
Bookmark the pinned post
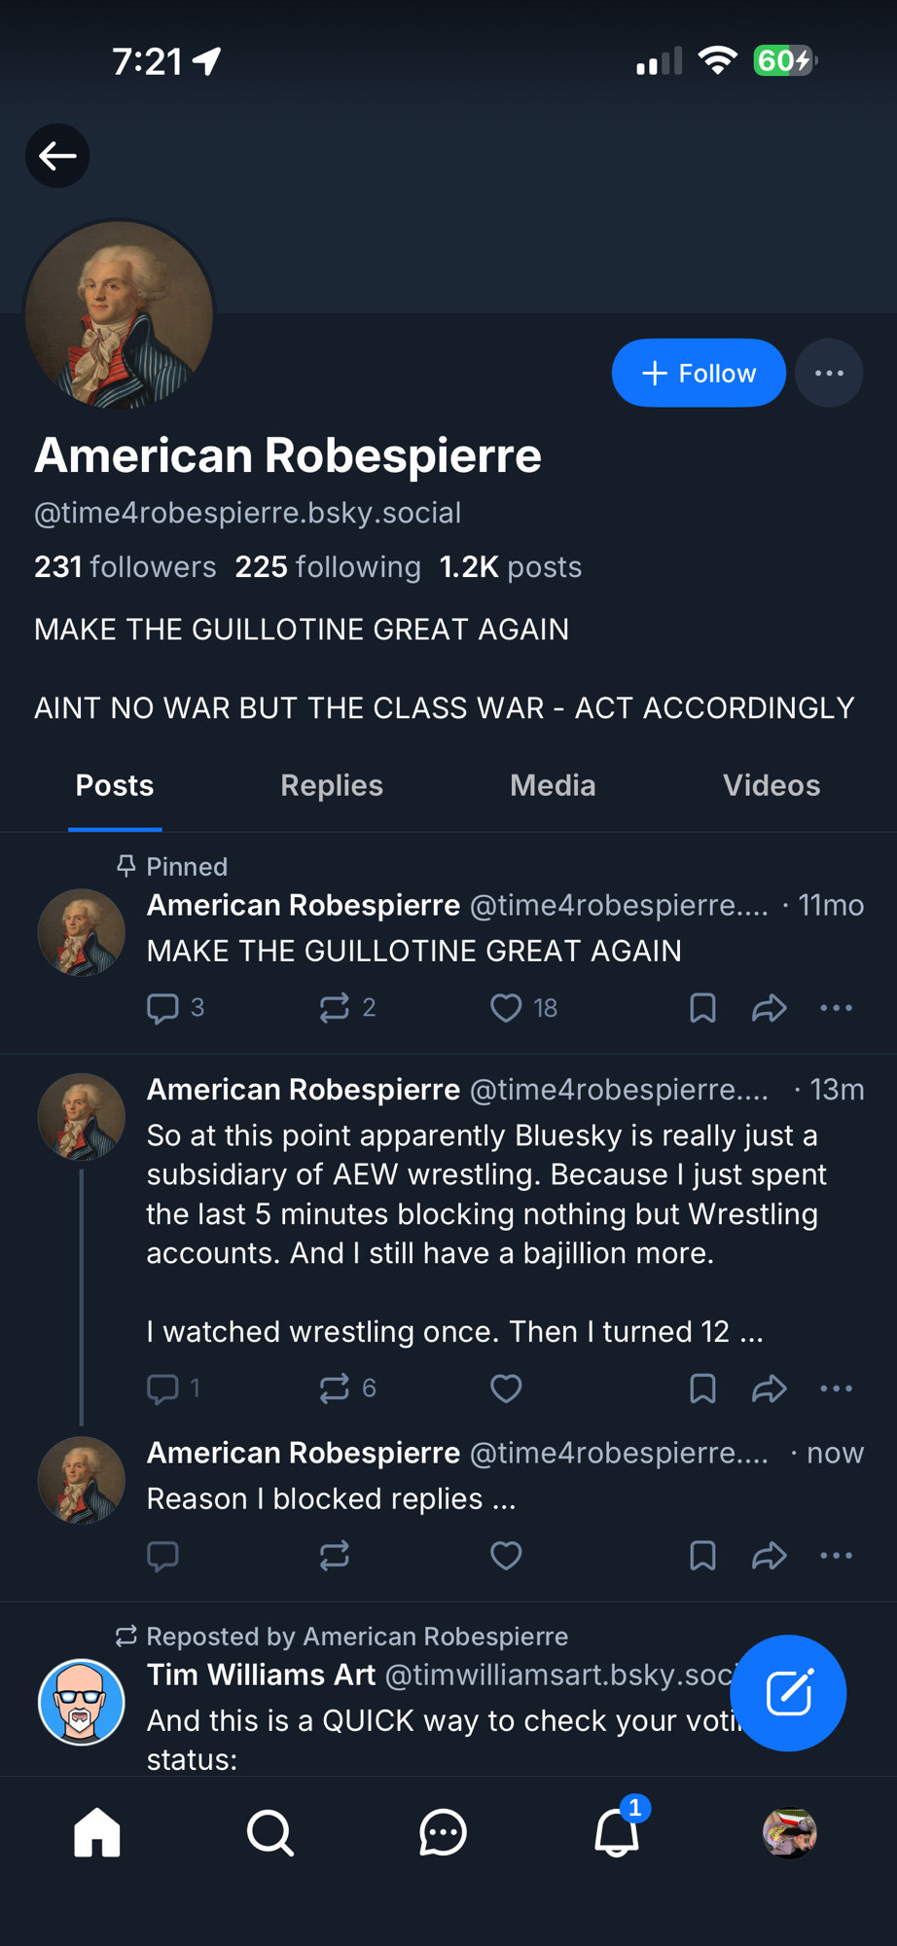[x=702, y=1008]
